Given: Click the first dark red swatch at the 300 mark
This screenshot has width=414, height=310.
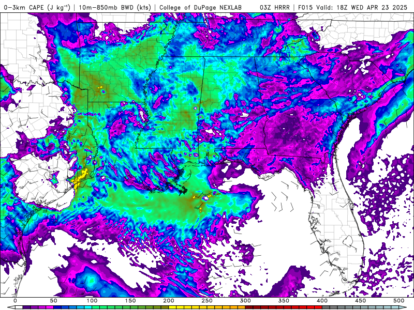Looking at the screenshot, I should click(249, 307).
